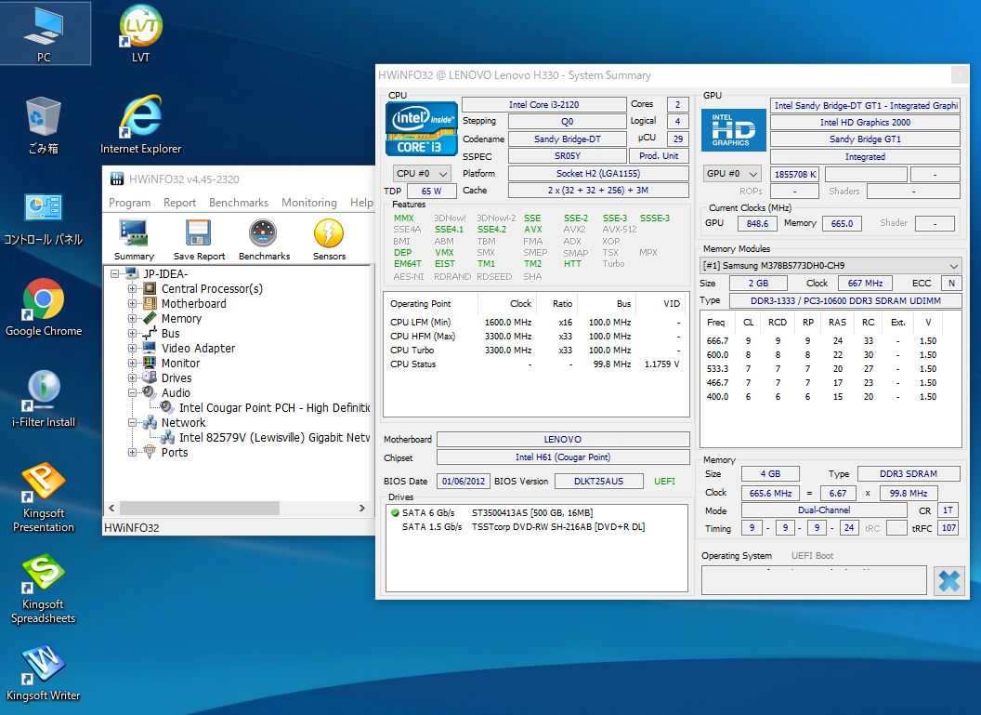
Task: Select the Ports tree item
Action: coord(175,452)
